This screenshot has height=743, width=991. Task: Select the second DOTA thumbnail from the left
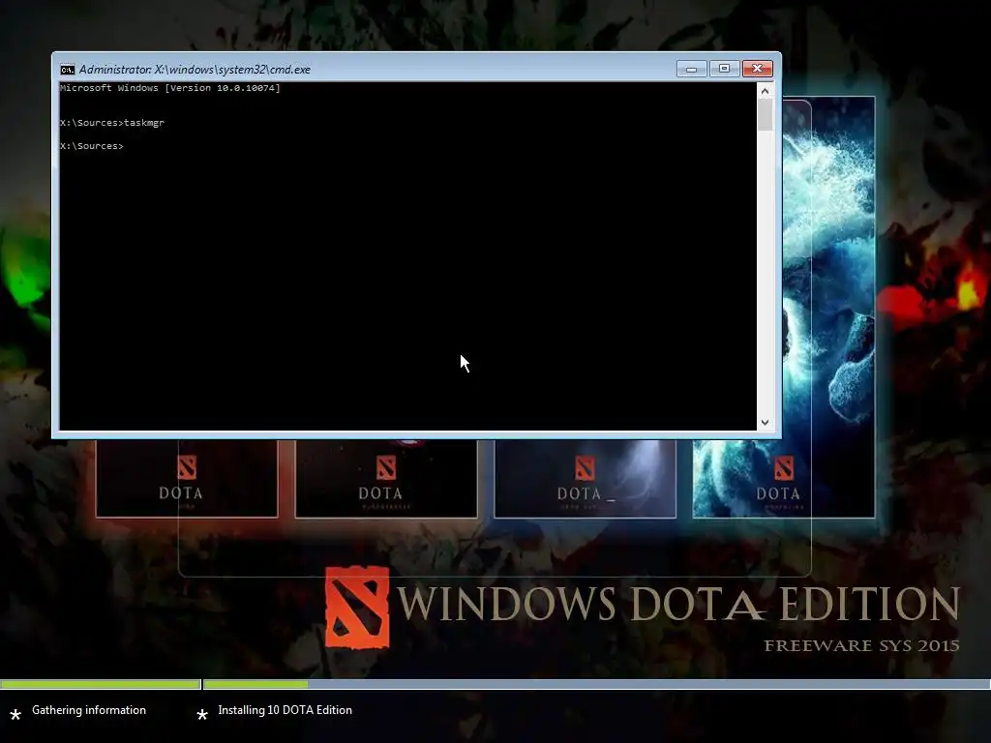386,478
